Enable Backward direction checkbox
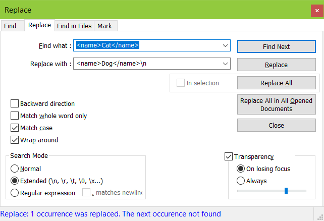The image size is (324, 221). pyautogui.click(x=15, y=103)
